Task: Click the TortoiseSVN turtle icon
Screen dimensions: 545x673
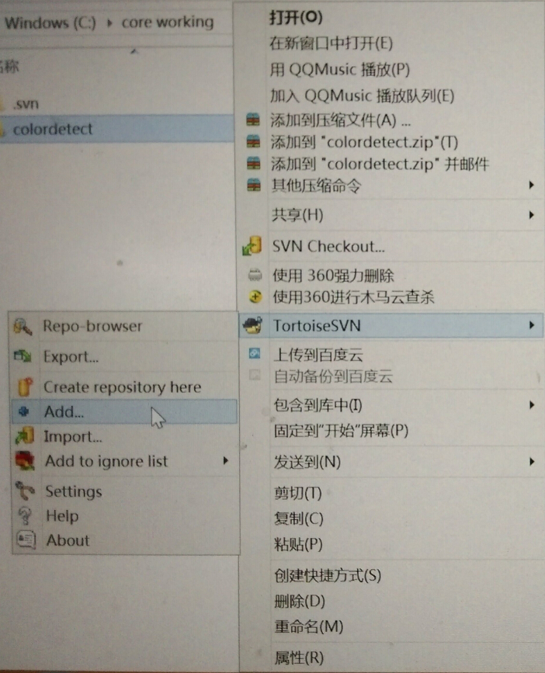Action: tap(252, 325)
